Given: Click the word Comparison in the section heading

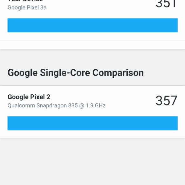Looking at the screenshot, I should point(118,73).
